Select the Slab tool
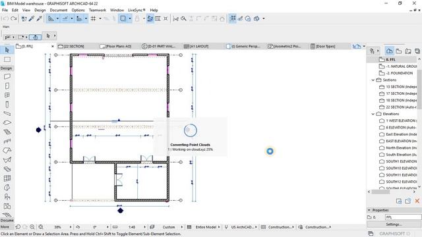This screenshot has width=422, height=237. 7,123
